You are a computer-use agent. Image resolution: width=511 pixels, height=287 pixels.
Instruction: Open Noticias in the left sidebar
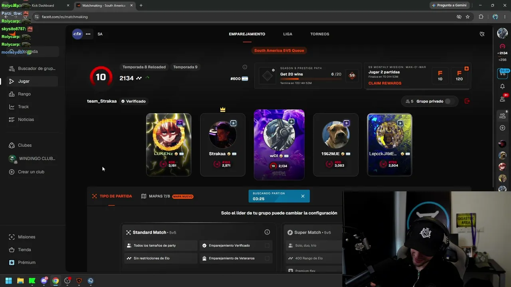33,120
